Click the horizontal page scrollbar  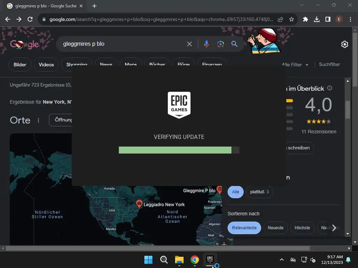pos(158,248)
